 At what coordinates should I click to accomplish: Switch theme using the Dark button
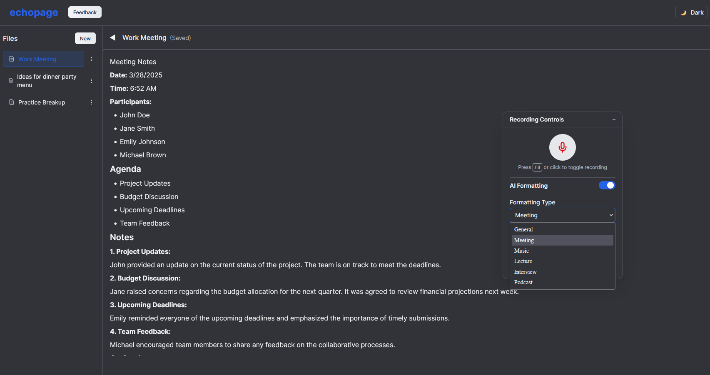pos(691,12)
